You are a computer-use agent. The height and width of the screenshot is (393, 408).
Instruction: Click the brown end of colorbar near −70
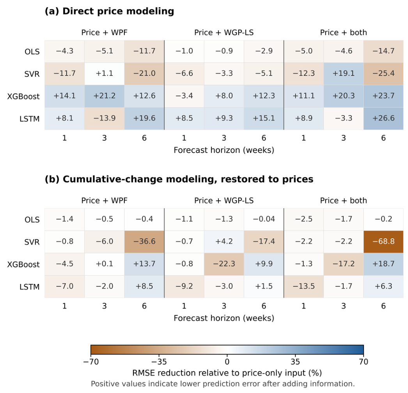coord(94,350)
